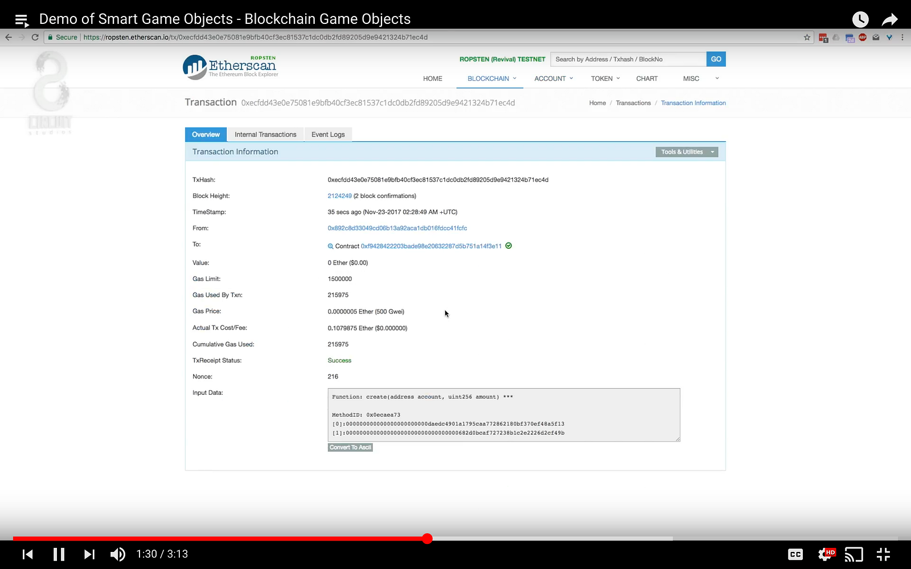This screenshot has height=569, width=911.
Task: Select the Overview tab
Action: [x=206, y=134]
